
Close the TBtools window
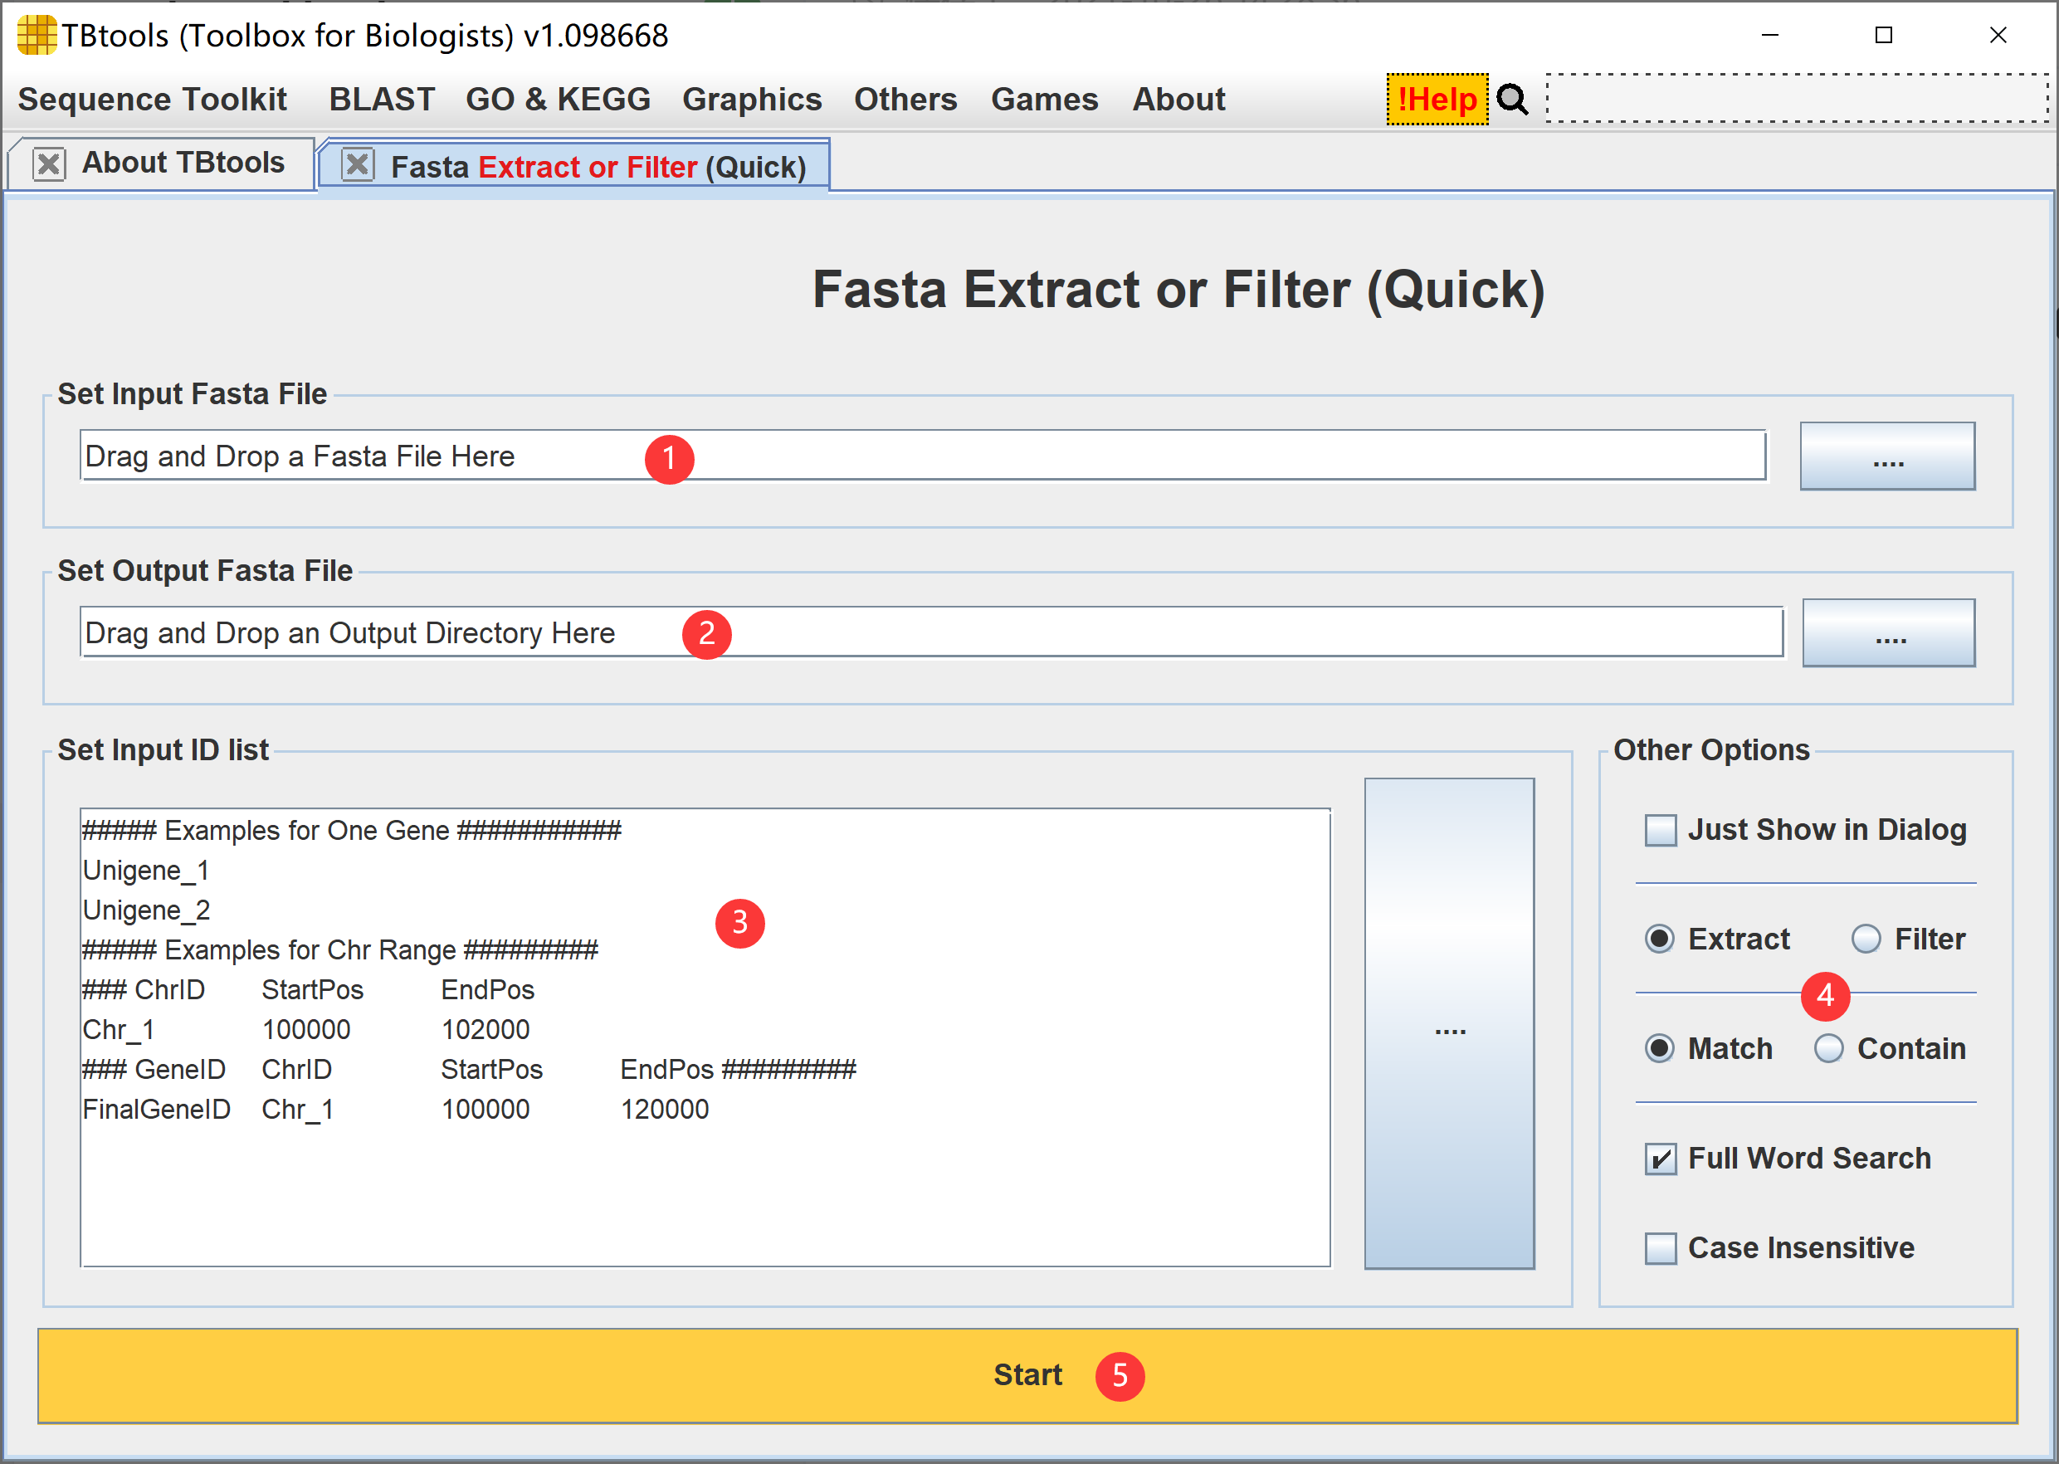tap(1998, 35)
